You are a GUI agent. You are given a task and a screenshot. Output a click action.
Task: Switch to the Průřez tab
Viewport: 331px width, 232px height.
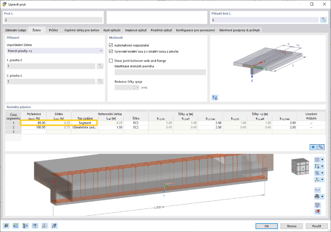tap(53, 30)
